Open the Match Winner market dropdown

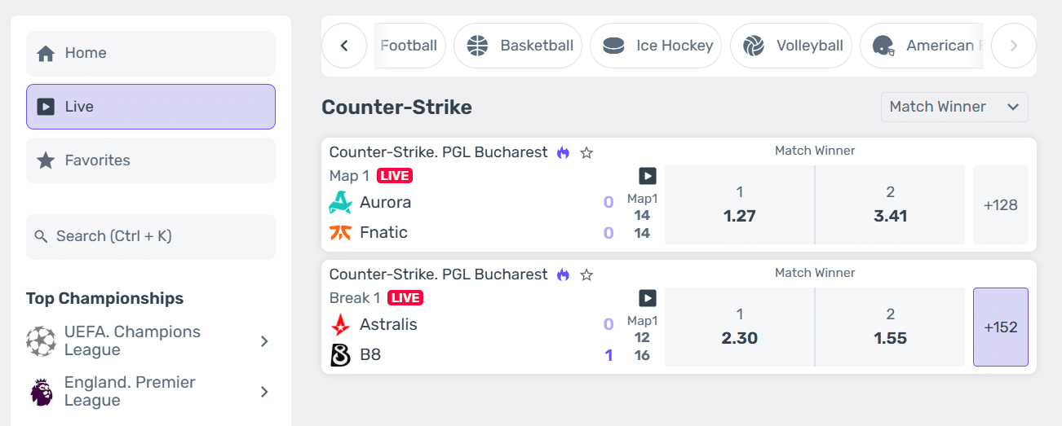click(954, 107)
